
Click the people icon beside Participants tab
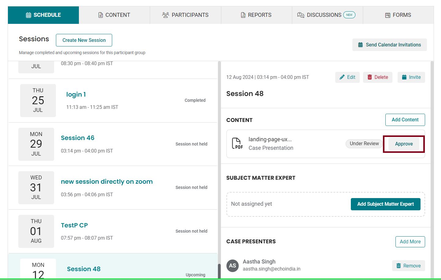(x=165, y=15)
